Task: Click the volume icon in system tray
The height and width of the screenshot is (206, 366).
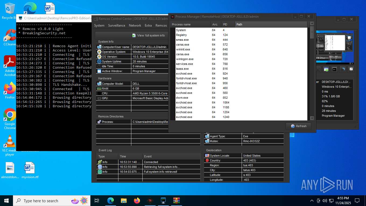Action: point(325,201)
